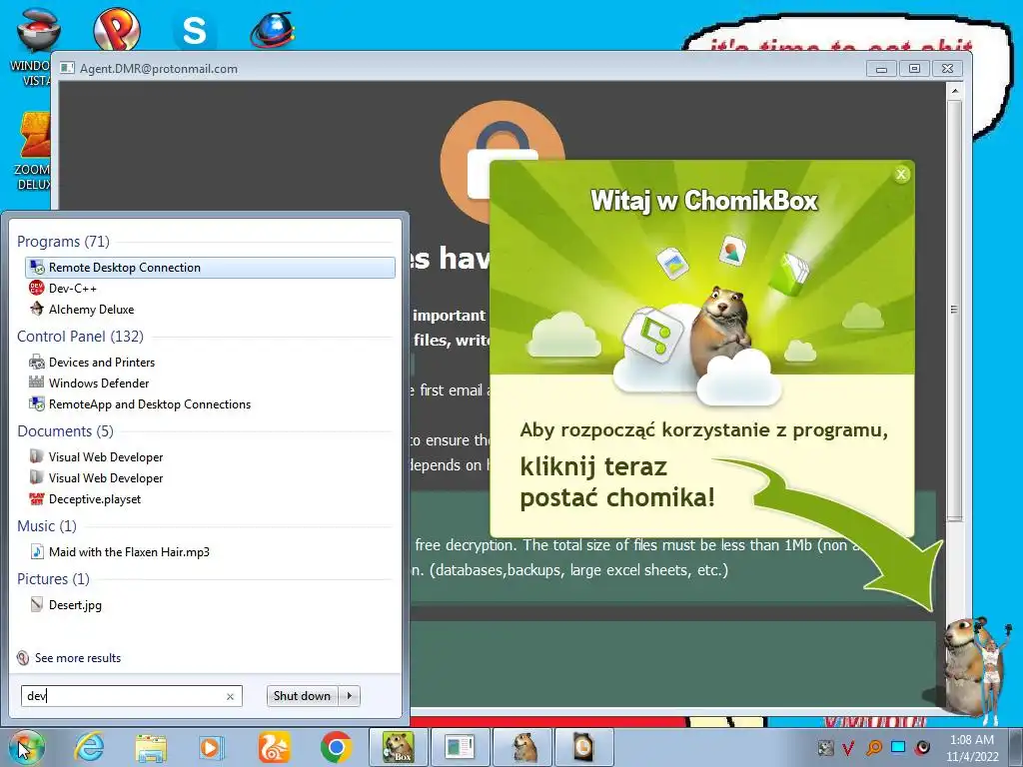This screenshot has height=767, width=1023.
Task: Minimize the Agent.DMR@protonmail.com window
Action: coord(881,68)
